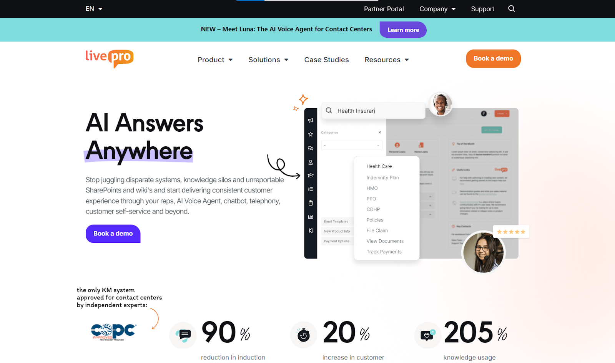This screenshot has height=363, width=615.
Task: Click the male agent headset avatar
Action: (440, 104)
